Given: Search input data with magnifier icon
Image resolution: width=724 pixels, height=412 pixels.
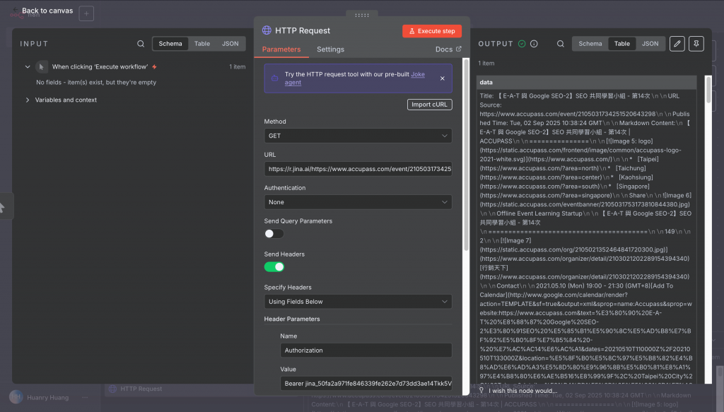Looking at the screenshot, I should coord(141,44).
